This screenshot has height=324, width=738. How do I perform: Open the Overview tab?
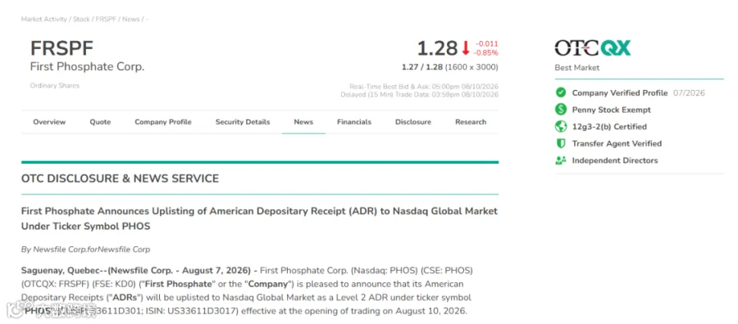49,122
